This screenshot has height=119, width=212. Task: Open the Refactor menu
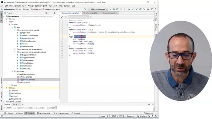(x=38, y=6)
